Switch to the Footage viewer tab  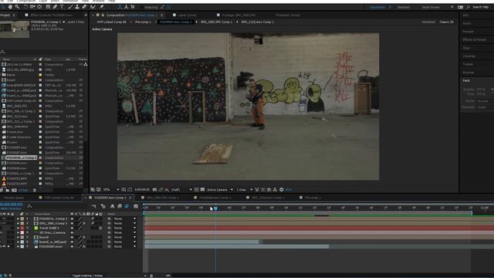239,15
